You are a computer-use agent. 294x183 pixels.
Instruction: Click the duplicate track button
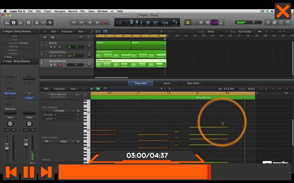53,37
